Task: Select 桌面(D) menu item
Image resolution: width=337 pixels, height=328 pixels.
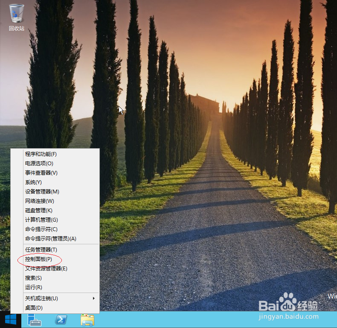Action: coord(55,308)
